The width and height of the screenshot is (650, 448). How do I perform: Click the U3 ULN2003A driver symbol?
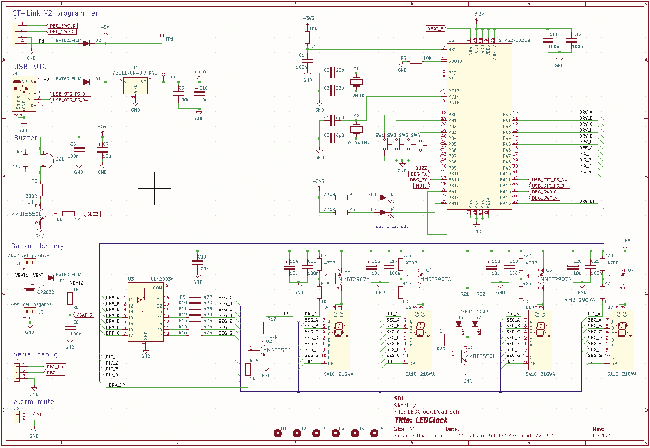(145, 312)
